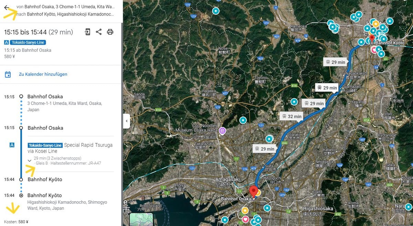Click Zu Kalender hinzufügen link
413x226 pixels.
(43, 74)
